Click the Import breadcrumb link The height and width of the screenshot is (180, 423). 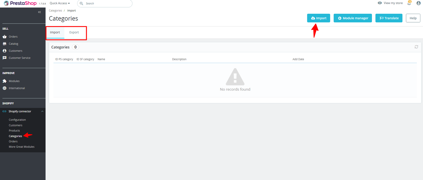pos(71,11)
